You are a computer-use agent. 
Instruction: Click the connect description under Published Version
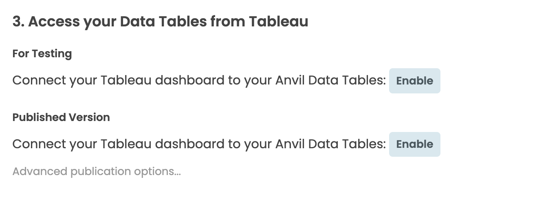pyautogui.click(x=199, y=144)
